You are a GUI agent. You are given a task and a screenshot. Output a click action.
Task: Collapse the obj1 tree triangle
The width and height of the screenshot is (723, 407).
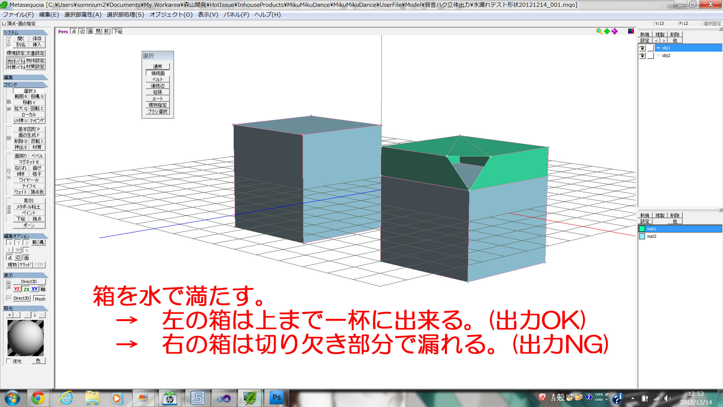[658, 48]
